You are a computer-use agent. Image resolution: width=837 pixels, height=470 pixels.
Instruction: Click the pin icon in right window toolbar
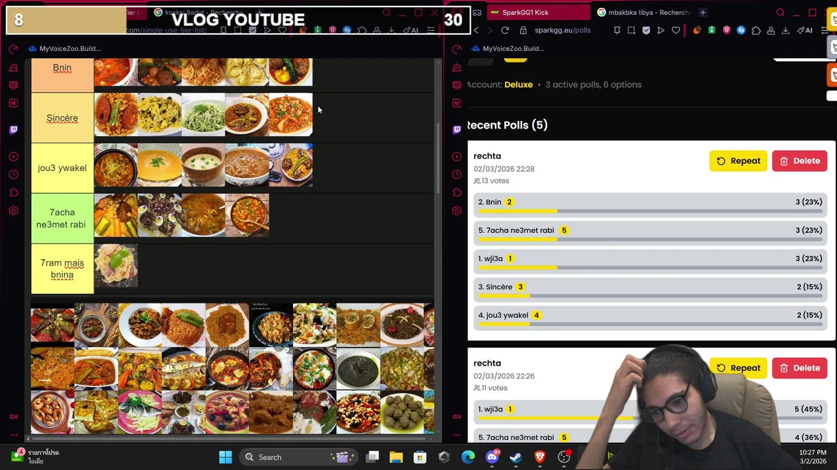[617, 30]
